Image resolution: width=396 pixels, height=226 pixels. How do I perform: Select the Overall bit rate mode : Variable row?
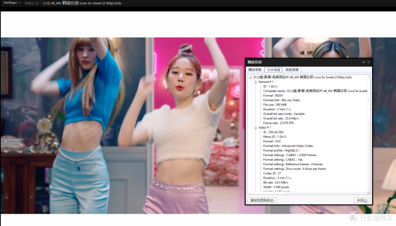(284, 114)
